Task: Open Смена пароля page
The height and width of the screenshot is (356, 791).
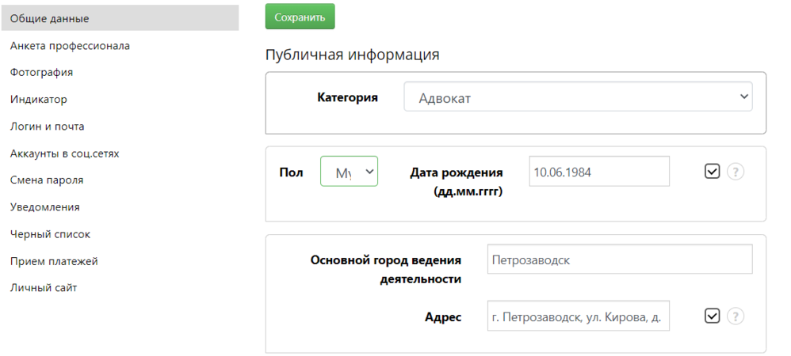Action: click(x=46, y=180)
